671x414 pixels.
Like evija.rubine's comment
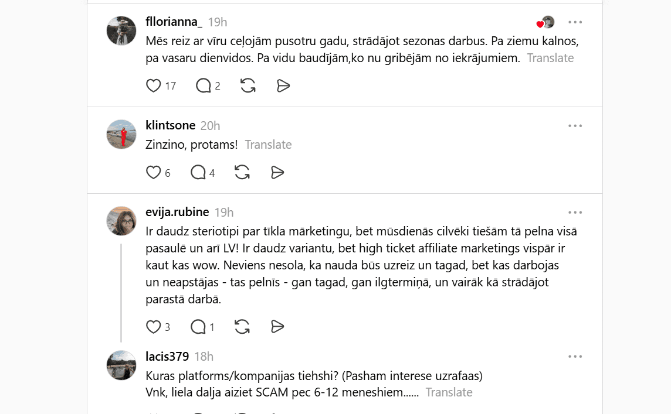(x=154, y=327)
